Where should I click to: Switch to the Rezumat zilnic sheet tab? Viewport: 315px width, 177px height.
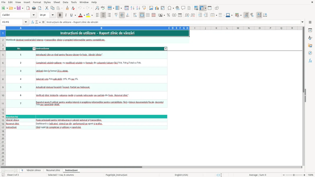point(53,170)
